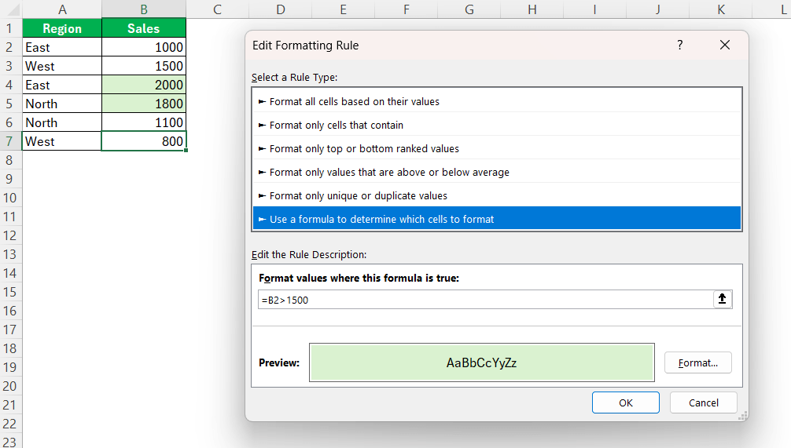
Task: Select column B header
Action: (144, 9)
